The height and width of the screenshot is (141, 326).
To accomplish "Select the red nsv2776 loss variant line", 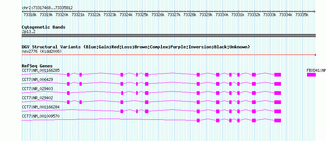I will pyautogui.click(x=169, y=55).
